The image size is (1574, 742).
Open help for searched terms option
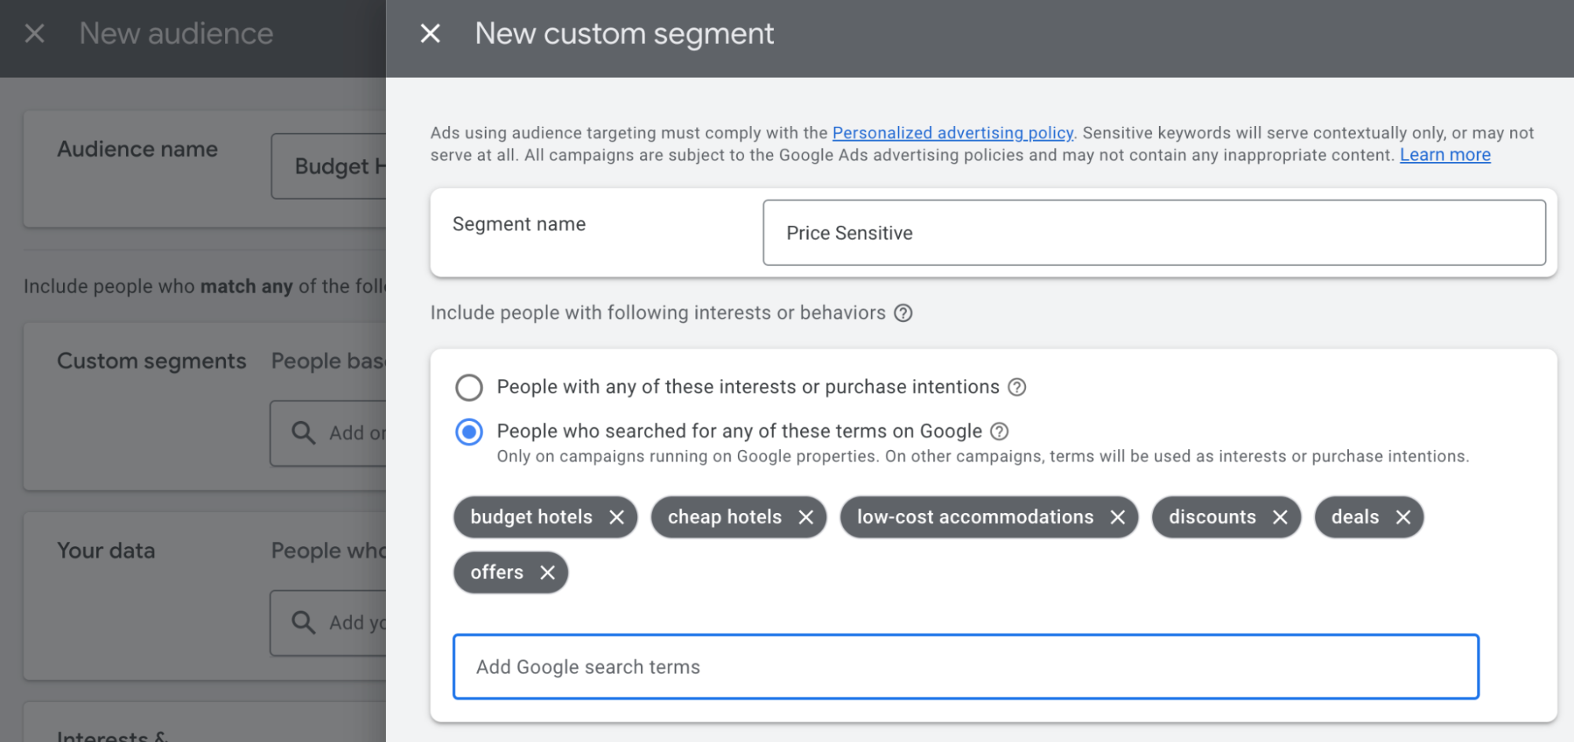coord(1000,431)
